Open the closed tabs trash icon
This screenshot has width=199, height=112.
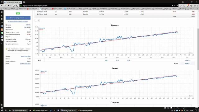coord(183,2)
